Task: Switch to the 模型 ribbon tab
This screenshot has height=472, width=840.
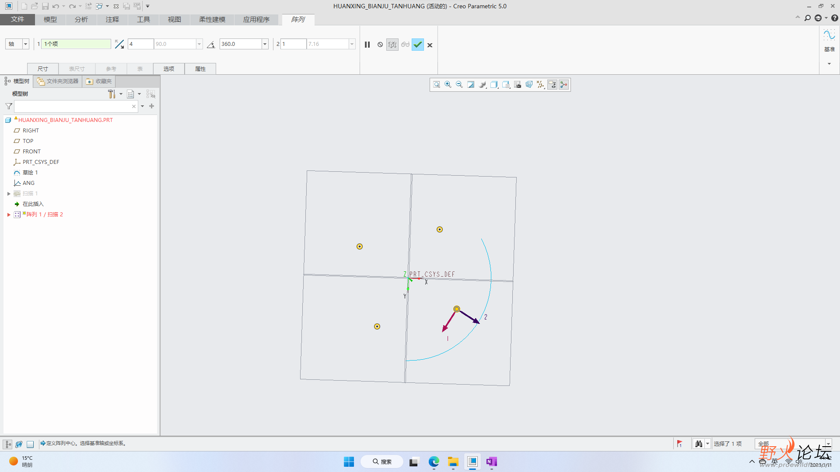Action: tap(50, 20)
